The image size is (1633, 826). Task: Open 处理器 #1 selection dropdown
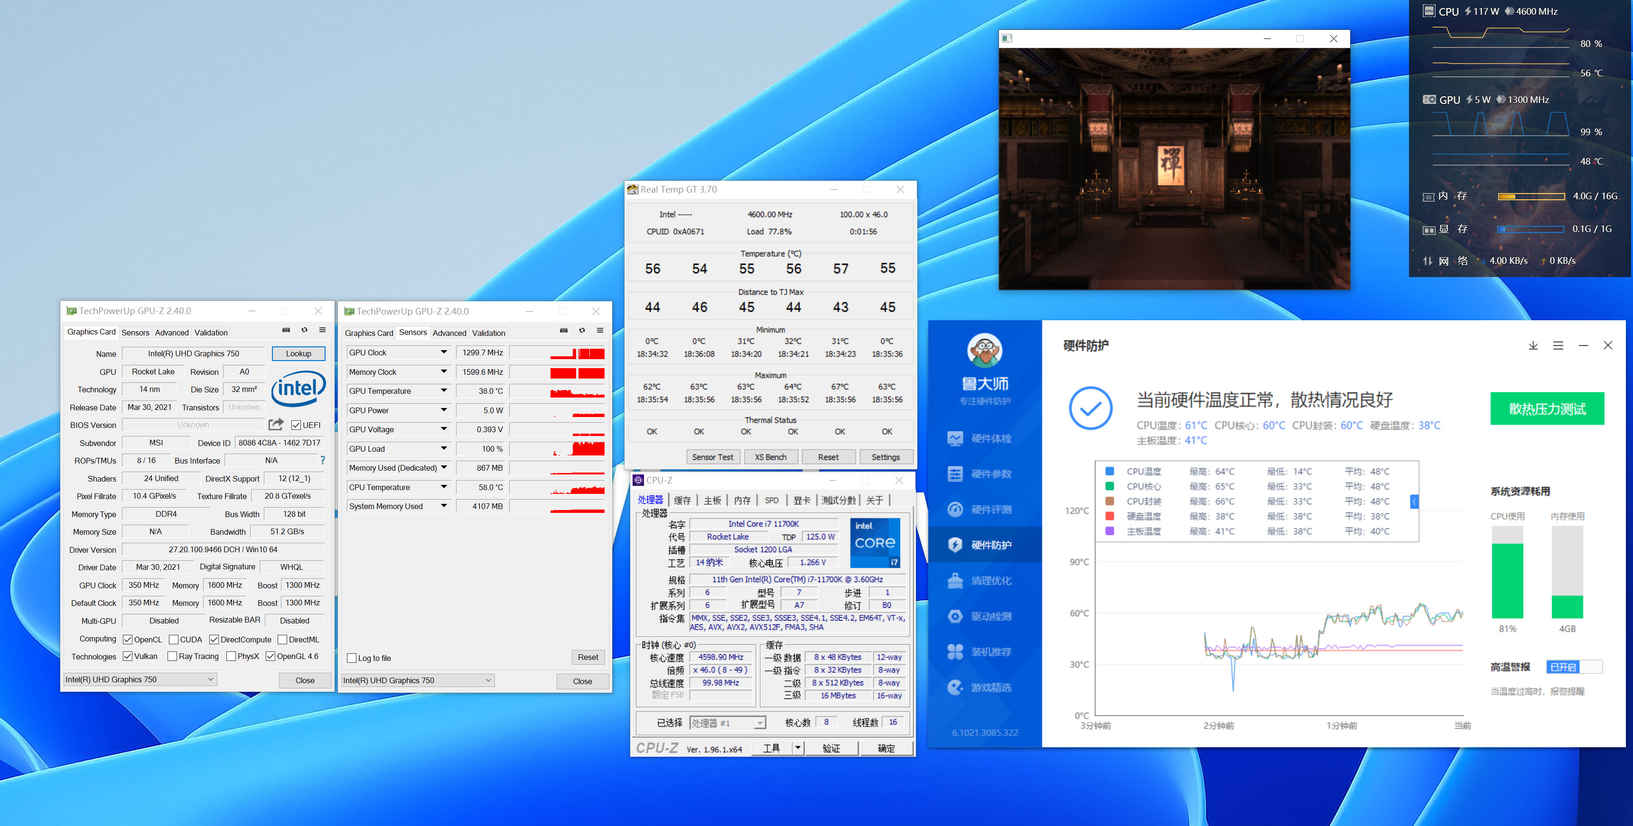coord(759,724)
